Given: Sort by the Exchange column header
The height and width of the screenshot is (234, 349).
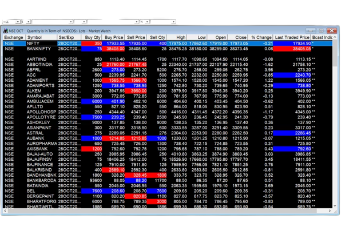Looking at the screenshot, I should click(14, 37).
